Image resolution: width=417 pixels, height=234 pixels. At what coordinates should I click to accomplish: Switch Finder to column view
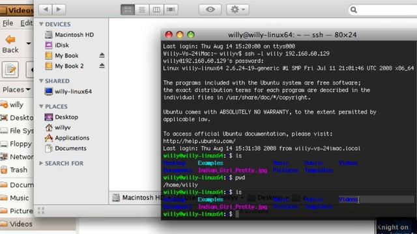click(x=156, y=10)
